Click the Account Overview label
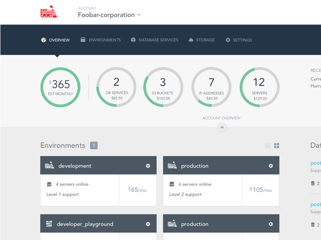This screenshot has height=240, width=321. [x=221, y=118]
